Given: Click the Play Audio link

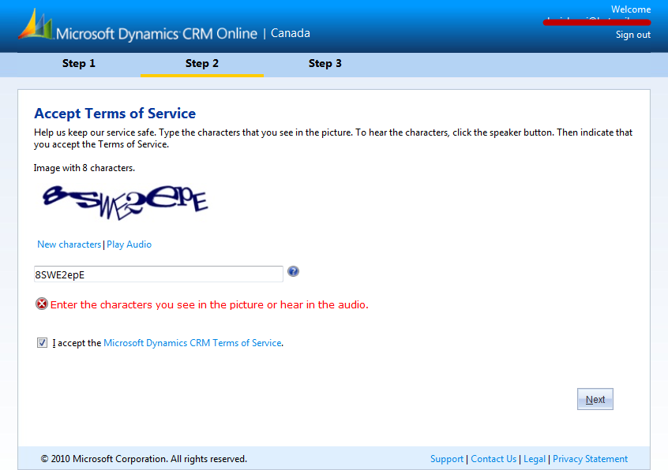Looking at the screenshot, I should [x=129, y=244].
